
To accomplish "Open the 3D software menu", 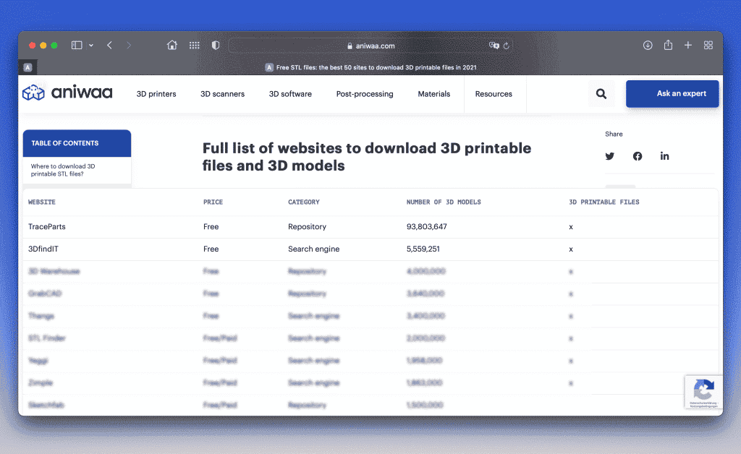I will pyautogui.click(x=290, y=94).
